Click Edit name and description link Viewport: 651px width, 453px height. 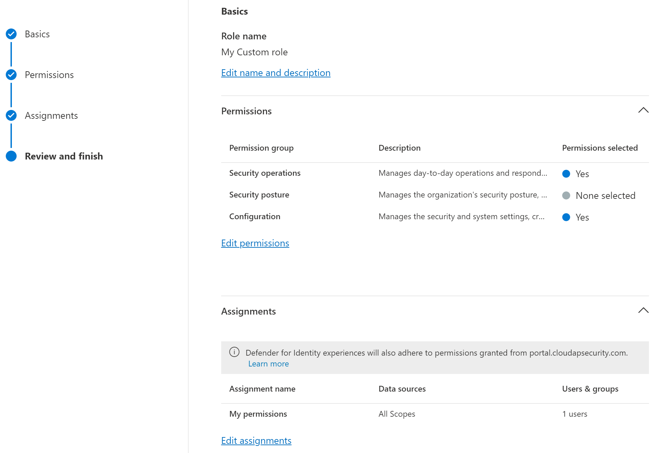pos(275,73)
